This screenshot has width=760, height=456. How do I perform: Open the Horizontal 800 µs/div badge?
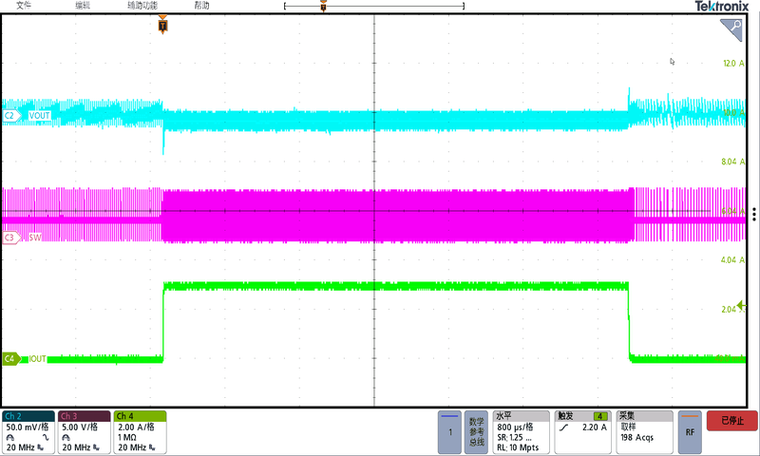pos(521,432)
